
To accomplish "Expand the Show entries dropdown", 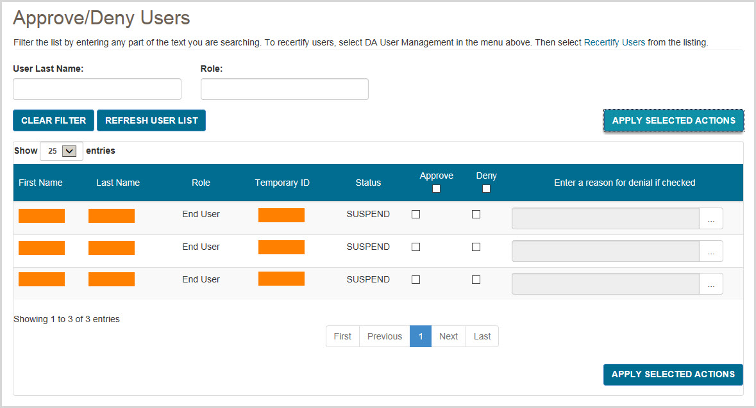I will [x=62, y=151].
